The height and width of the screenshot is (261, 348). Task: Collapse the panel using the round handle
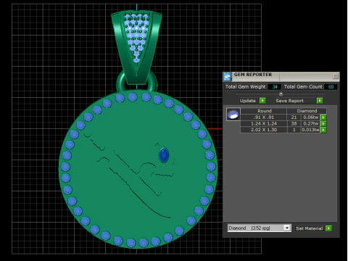click(281, 94)
